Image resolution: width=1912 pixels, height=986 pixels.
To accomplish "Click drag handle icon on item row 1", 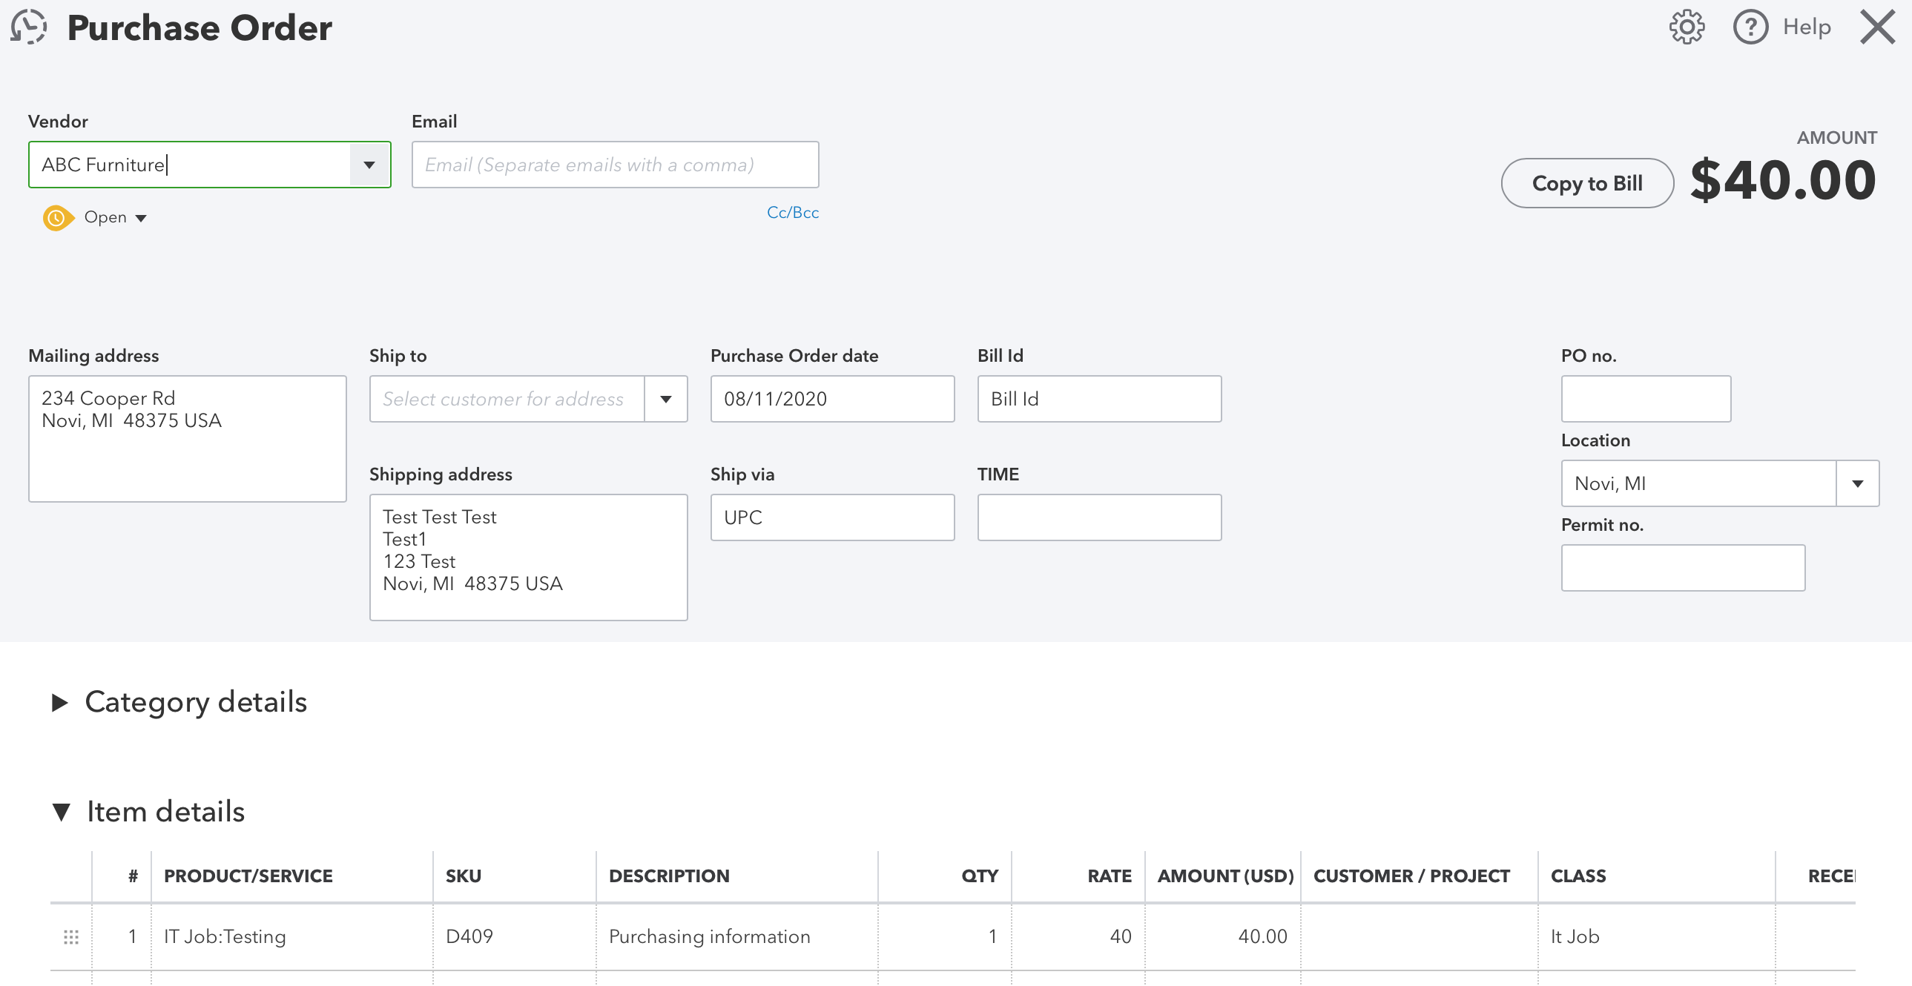I will point(71,937).
